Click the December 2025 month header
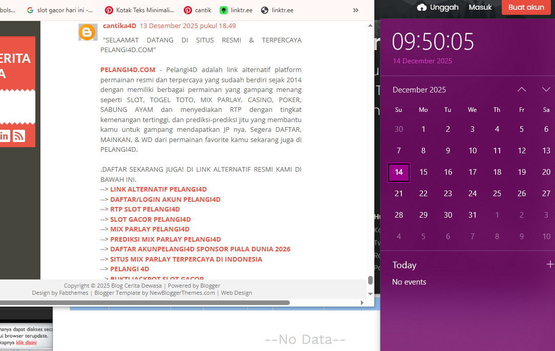 [x=419, y=90]
